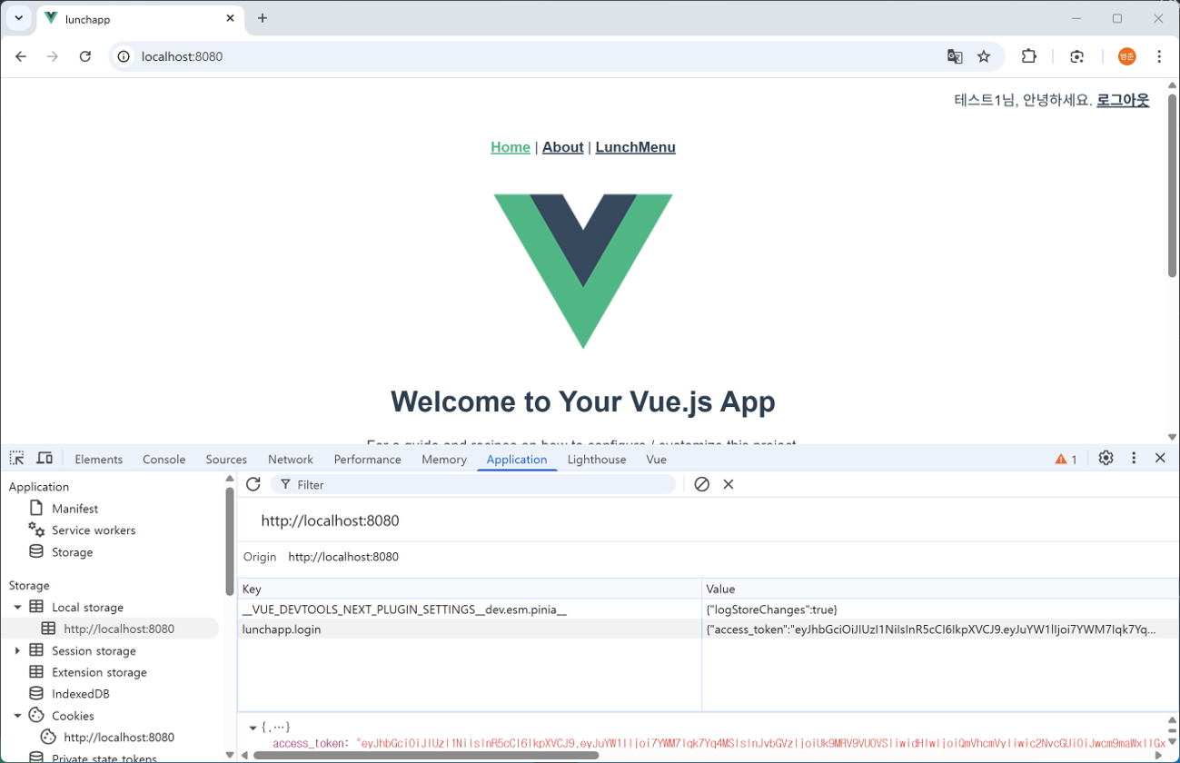
Task: Select Session storage in sidebar
Action: (94, 650)
